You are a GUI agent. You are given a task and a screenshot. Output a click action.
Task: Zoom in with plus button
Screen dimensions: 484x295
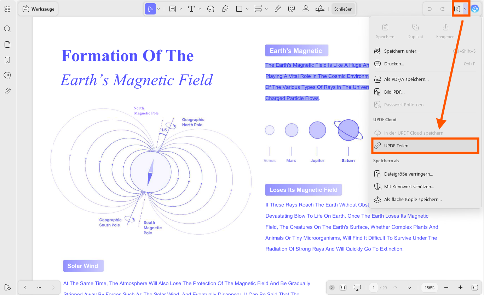(x=460, y=288)
